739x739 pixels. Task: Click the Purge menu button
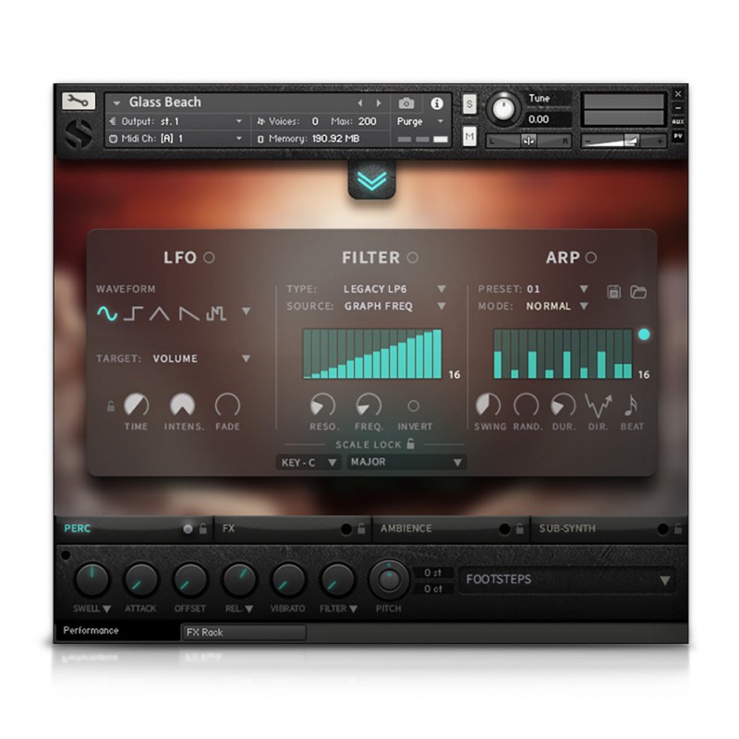[x=420, y=121]
